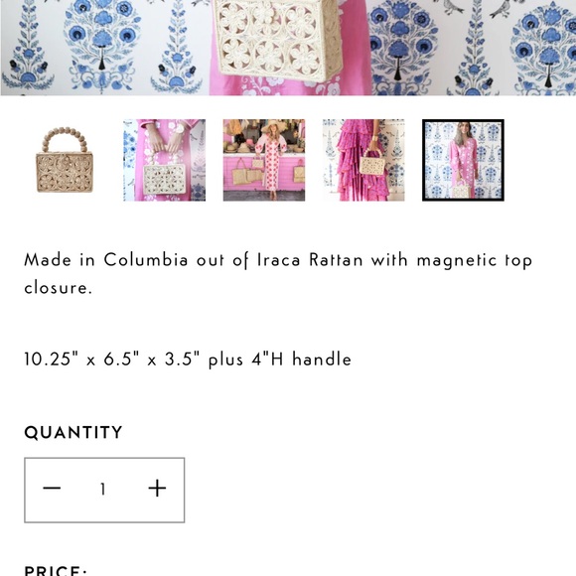Tap the blue floral wallpaper right of bag
576x576 pixels.
click(474, 48)
